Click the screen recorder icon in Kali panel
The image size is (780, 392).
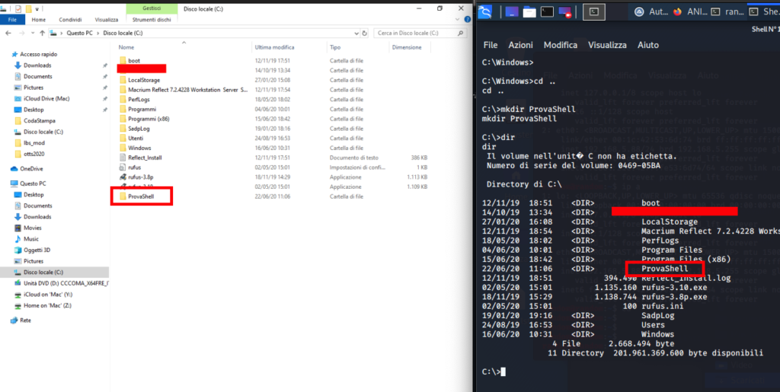click(x=564, y=11)
